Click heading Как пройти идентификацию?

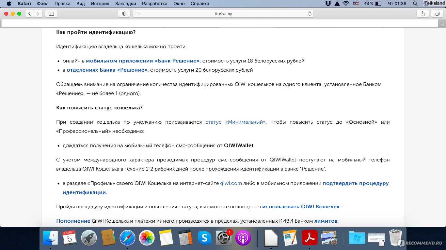pyautogui.click(x=96, y=32)
